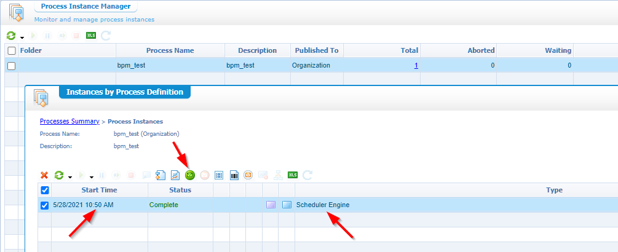The height and width of the screenshot is (252, 618).
Task: Toggle the select-all checkbox beside Folder header
Action: [11, 50]
